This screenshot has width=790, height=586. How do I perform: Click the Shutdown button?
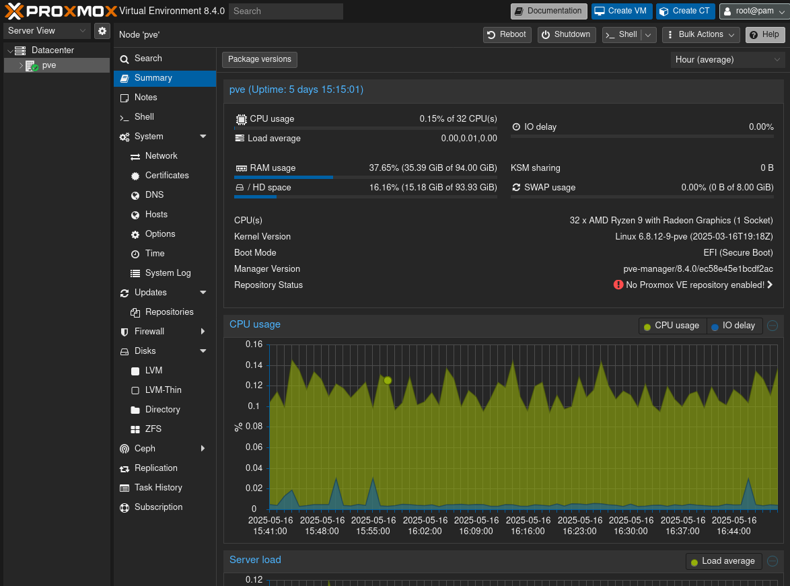pyautogui.click(x=567, y=35)
